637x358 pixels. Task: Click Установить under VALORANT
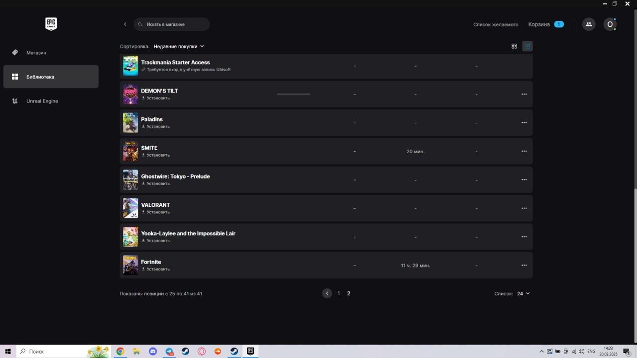point(156,212)
